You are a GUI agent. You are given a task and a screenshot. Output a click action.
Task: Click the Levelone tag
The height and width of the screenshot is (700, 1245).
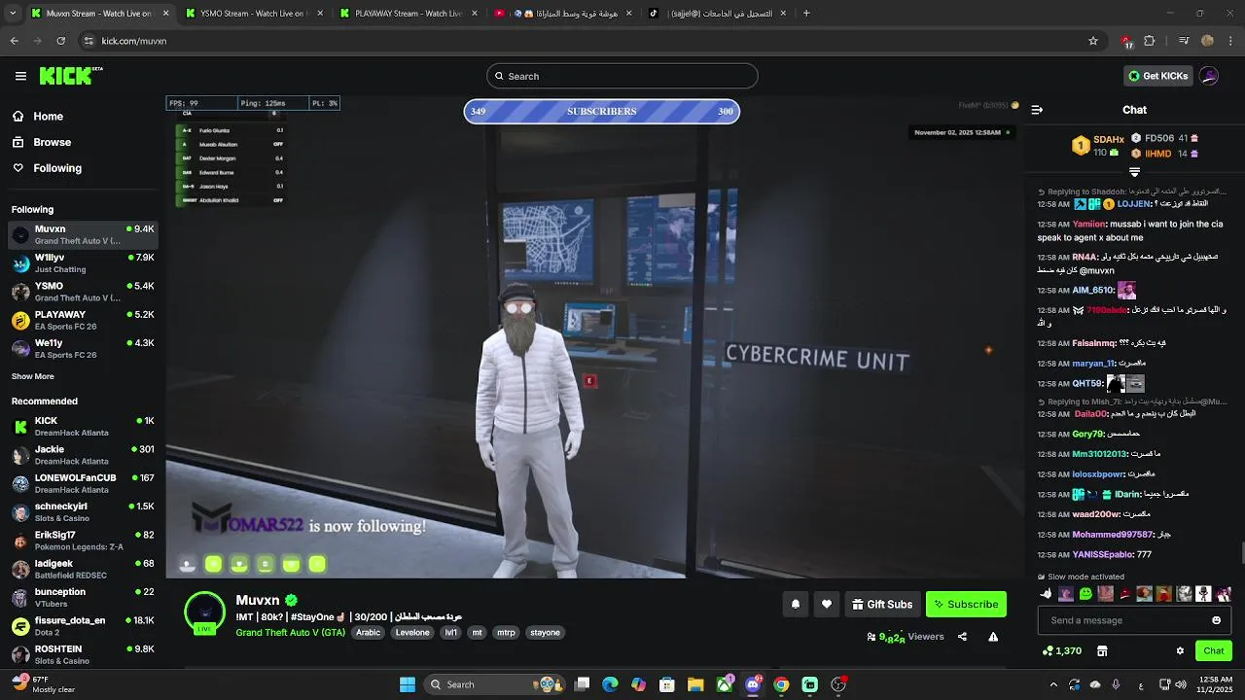(412, 632)
